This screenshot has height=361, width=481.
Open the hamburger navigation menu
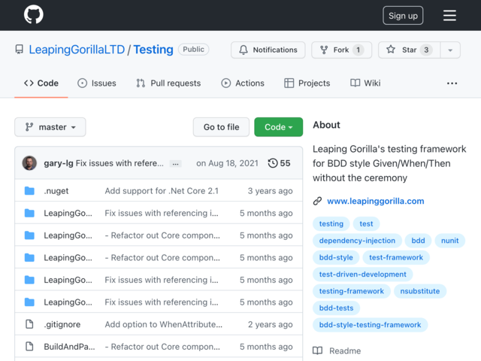click(449, 15)
